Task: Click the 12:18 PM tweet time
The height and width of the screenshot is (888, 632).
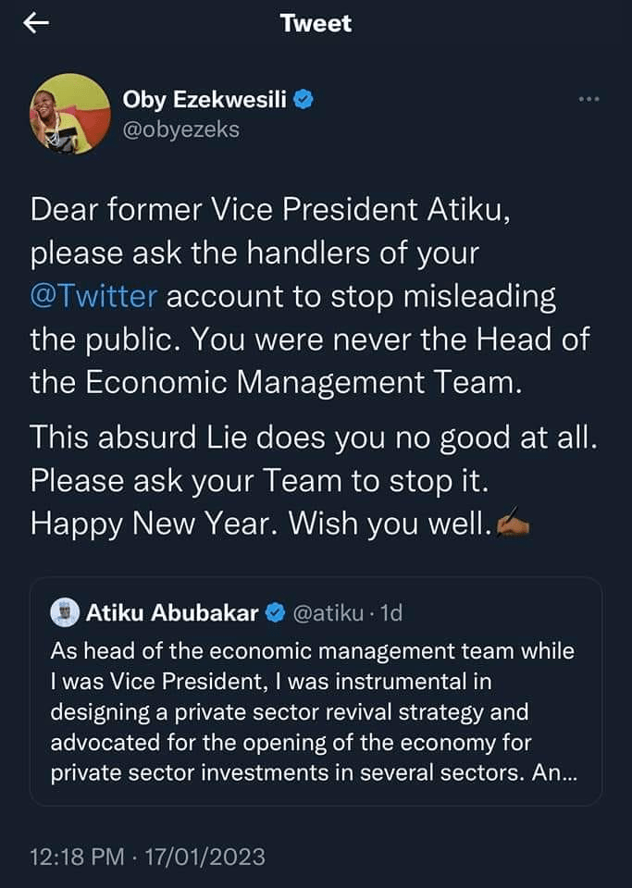Action: [77, 857]
